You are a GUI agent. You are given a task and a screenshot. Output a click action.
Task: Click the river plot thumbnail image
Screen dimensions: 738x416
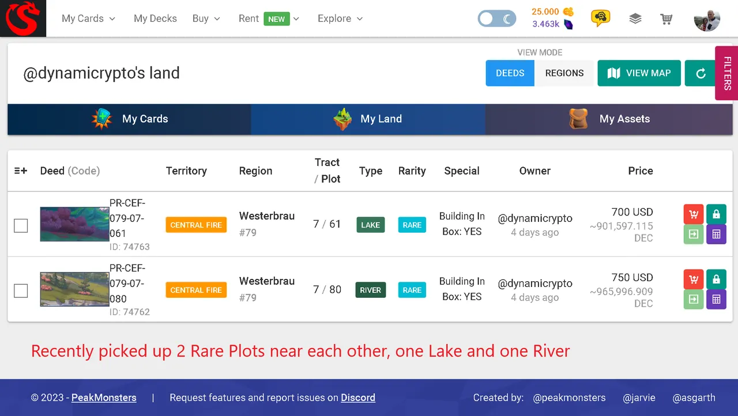point(74,289)
